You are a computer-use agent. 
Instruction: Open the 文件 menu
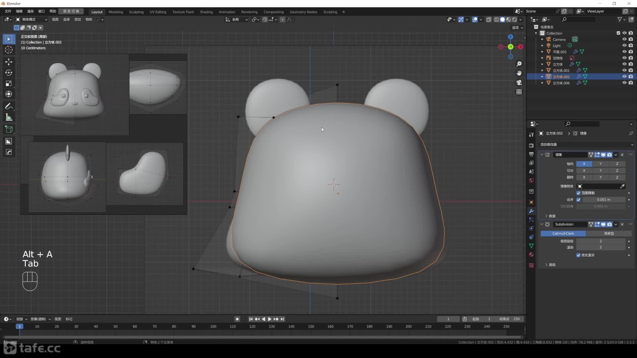point(8,11)
